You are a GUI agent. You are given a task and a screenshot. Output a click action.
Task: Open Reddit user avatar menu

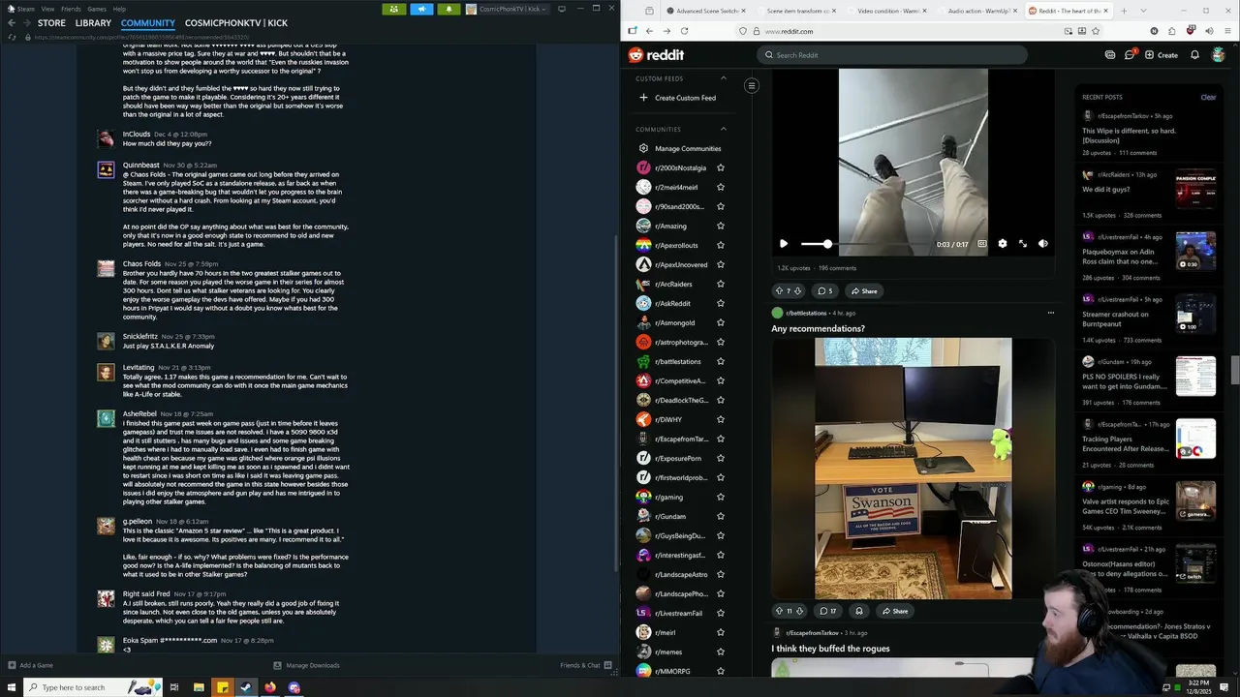coord(1219,55)
